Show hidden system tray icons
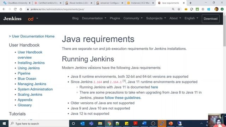The width and height of the screenshot is (226, 127). click(x=202, y=123)
